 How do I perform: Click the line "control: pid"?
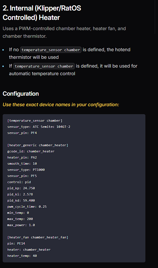click(19, 182)
